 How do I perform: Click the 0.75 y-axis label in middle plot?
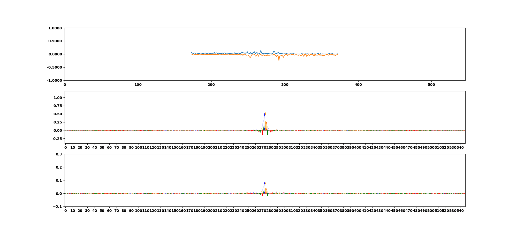click(x=58, y=106)
